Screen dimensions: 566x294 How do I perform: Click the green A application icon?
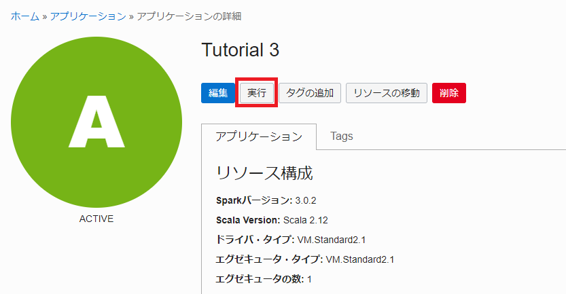click(96, 122)
